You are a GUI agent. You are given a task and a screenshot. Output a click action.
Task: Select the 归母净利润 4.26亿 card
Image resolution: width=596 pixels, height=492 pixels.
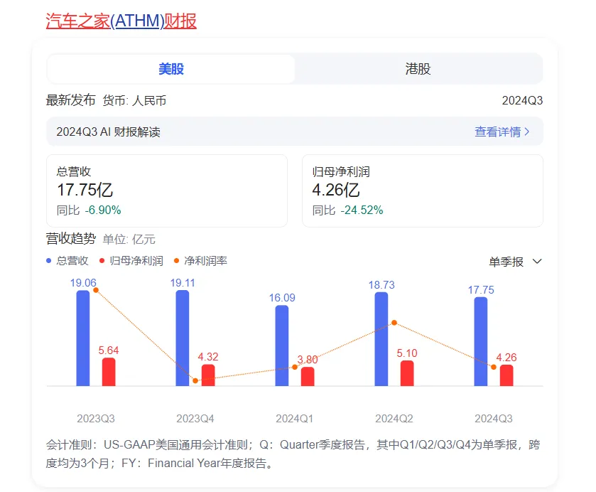click(x=422, y=191)
